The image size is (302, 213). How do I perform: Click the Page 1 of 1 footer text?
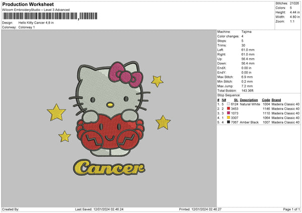291,209
